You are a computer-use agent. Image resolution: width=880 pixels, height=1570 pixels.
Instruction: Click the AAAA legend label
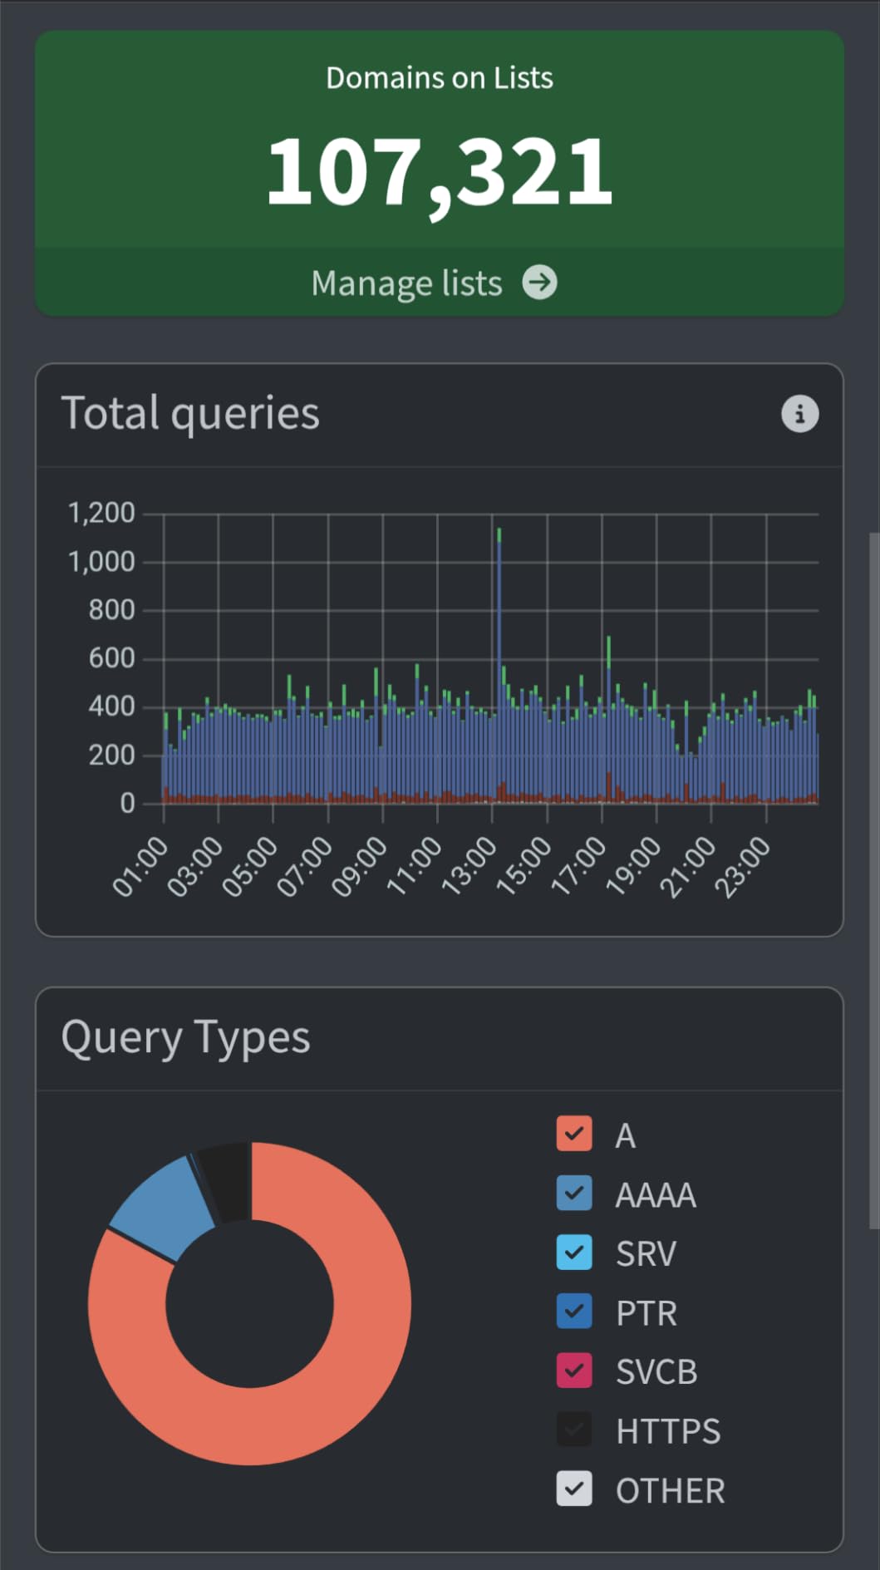point(656,1194)
